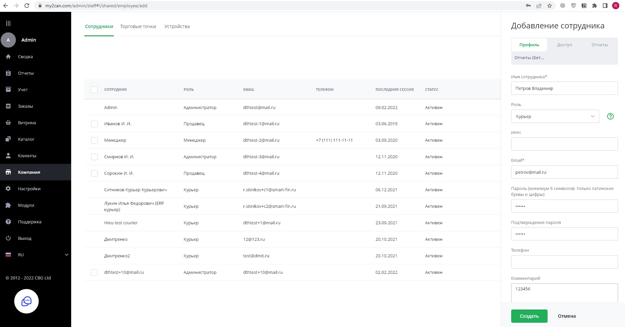Click phone +7 (111) 111-11-11
The image size is (625, 327).
coord(334,140)
